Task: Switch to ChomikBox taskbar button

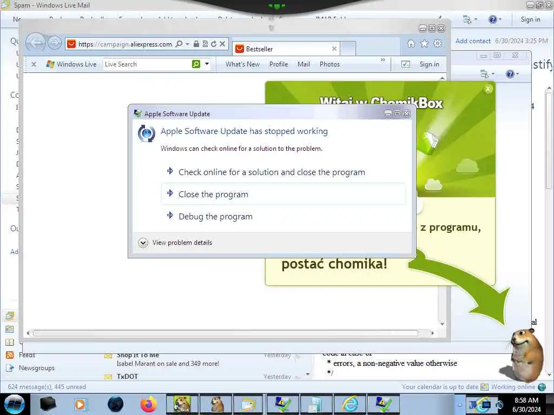Action: pos(182,404)
